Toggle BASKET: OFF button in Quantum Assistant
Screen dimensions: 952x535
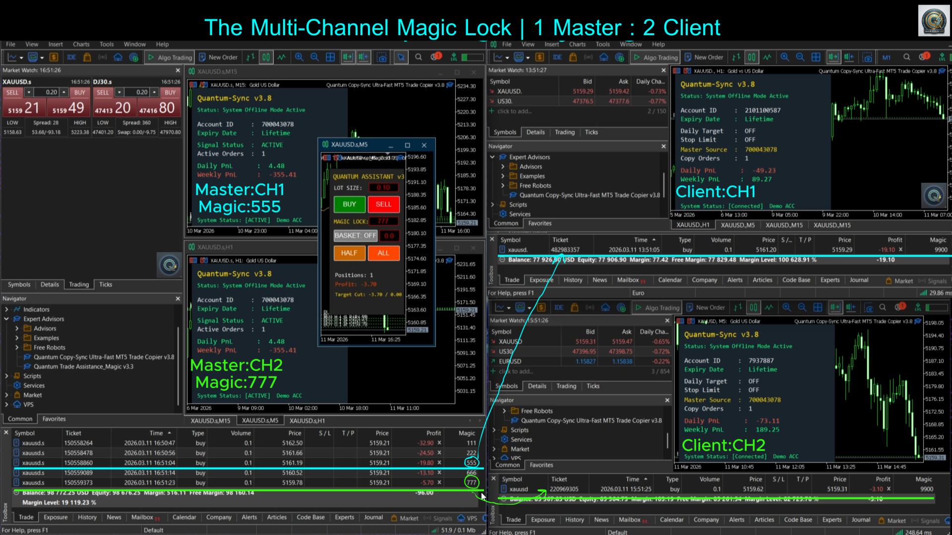pyautogui.click(x=355, y=236)
